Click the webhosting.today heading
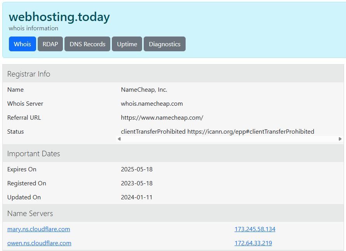Image resolution: width=346 pixels, height=251 pixels. click(59, 17)
